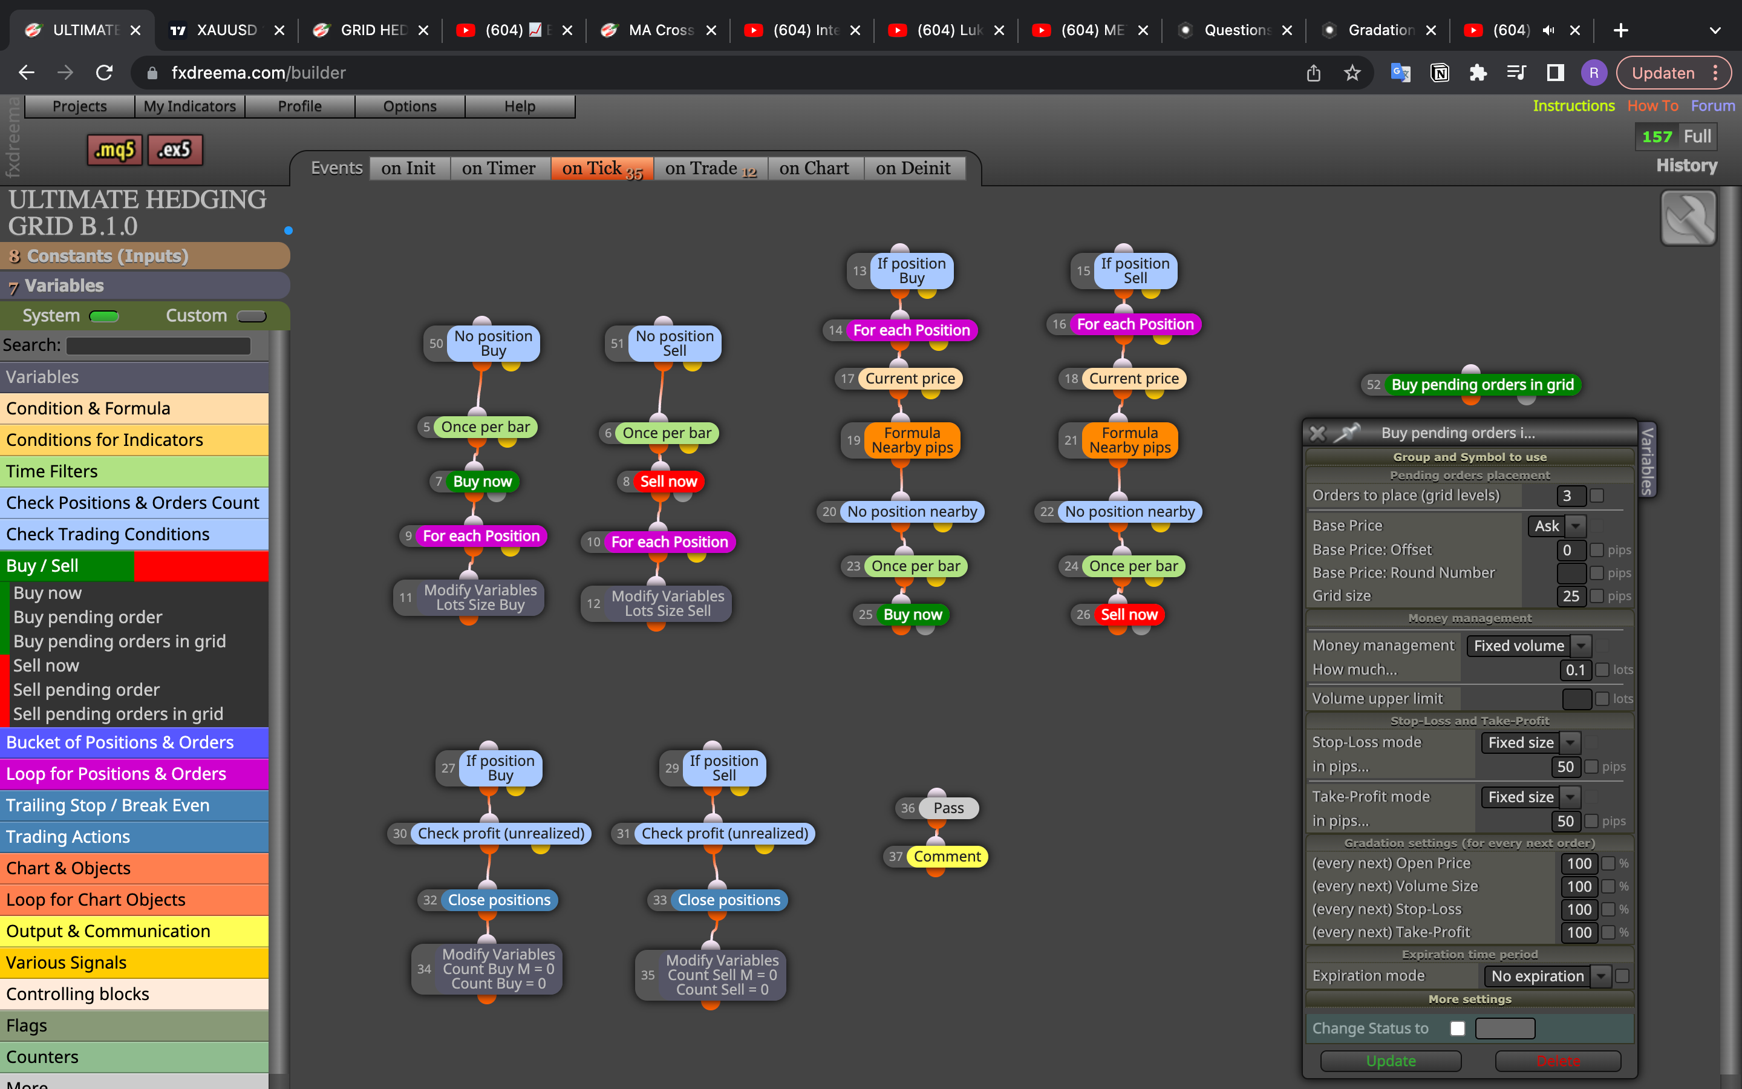The image size is (1742, 1089).
Task: Open the Base Price Ask dropdown
Action: (x=1556, y=526)
